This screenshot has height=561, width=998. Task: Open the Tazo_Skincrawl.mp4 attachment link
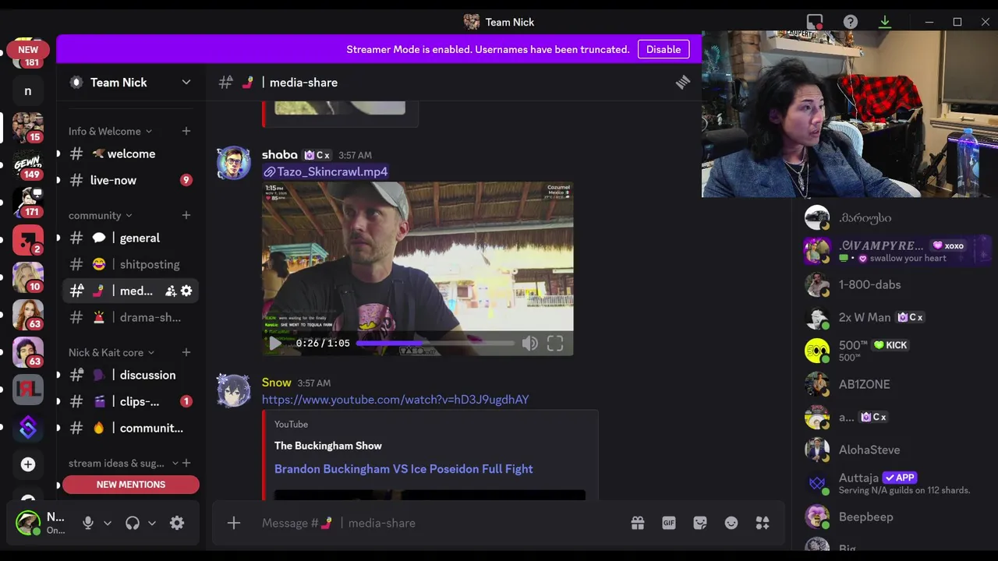(332, 171)
